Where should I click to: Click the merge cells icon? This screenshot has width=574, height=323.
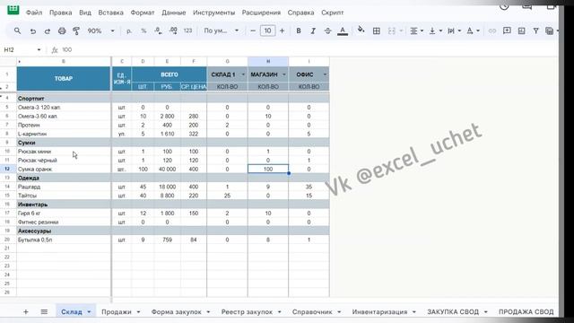tap(392, 31)
